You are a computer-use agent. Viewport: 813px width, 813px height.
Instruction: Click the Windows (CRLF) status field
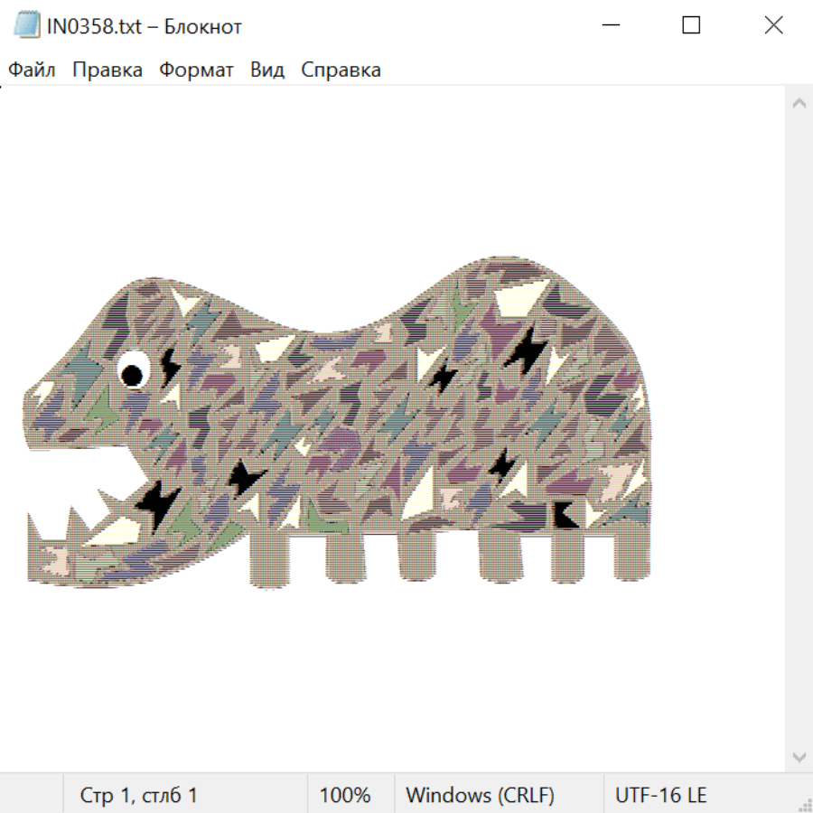[480, 796]
